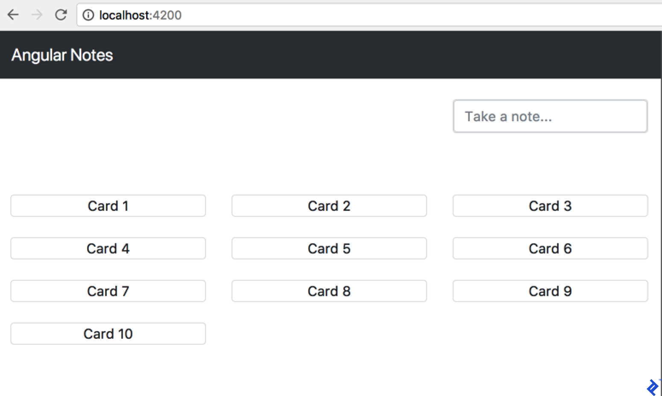The width and height of the screenshot is (662, 396).
Task: Click the Toptal logo in page corner
Action: point(652,387)
